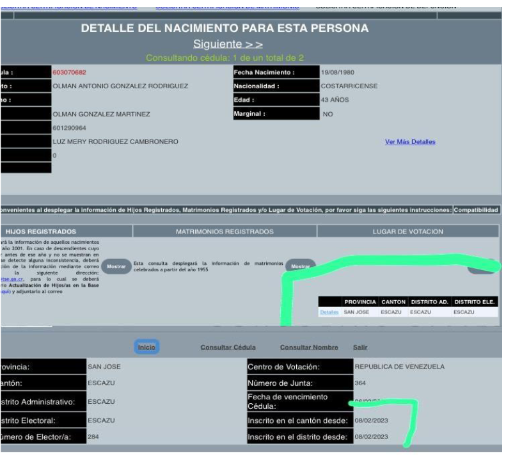Click the Inicio button
Screen dimensions: 506x455
tap(146, 347)
